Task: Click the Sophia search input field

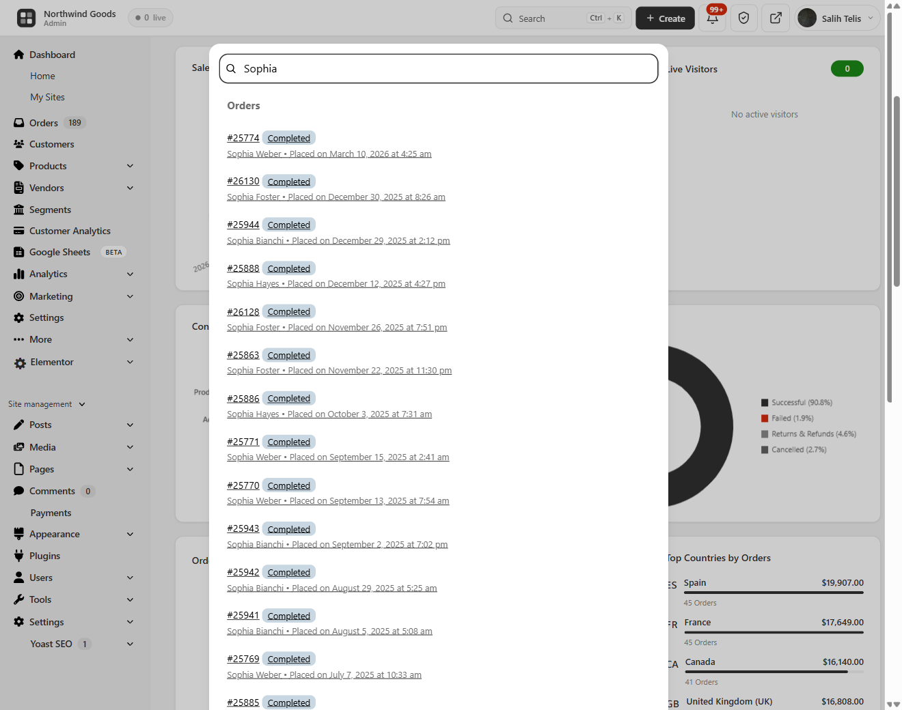Action: pos(439,68)
